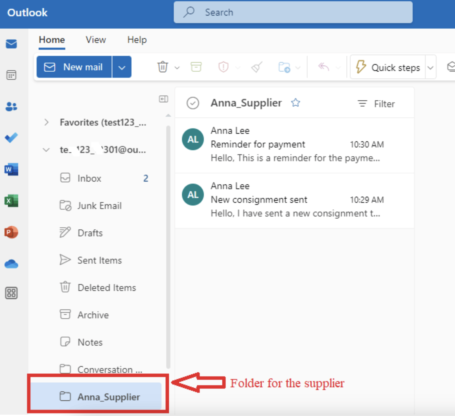Open the People app icon
Viewport: 455px width, 416px height.
pos(11,107)
